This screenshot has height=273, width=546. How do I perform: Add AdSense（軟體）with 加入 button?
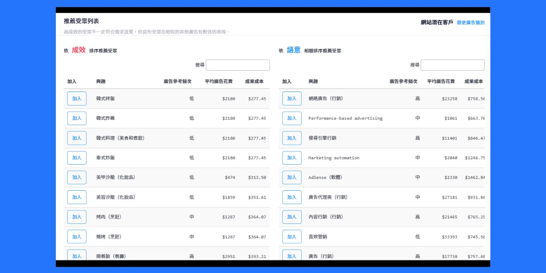(x=292, y=177)
